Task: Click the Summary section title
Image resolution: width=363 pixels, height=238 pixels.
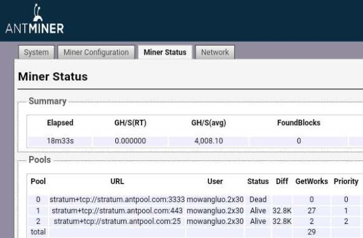Action: [x=47, y=101]
